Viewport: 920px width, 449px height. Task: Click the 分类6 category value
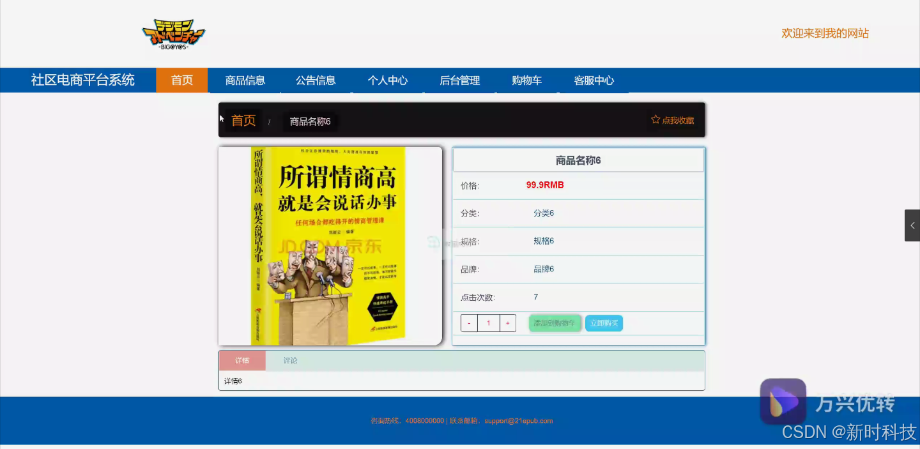pyautogui.click(x=544, y=213)
